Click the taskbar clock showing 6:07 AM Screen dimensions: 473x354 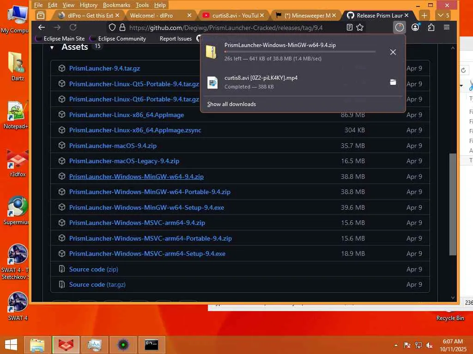click(x=453, y=345)
